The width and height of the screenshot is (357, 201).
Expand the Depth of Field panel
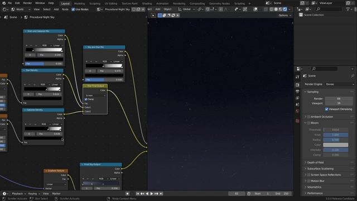pos(315,162)
